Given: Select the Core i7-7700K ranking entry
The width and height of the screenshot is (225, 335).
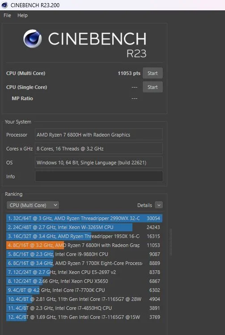Looking at the screenshot, I should pos(84,290).
